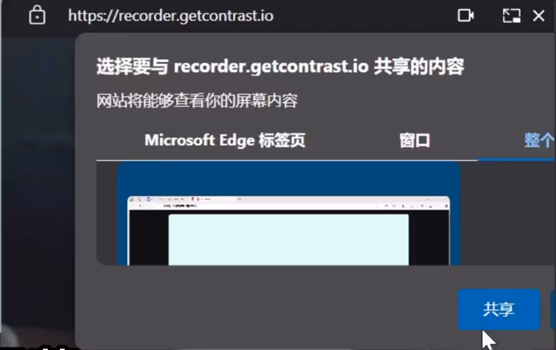The height and width of the screenshot is (350, 556).
Task: Click the blue underline beneath the 整个 tab
Action: point(516,160)
